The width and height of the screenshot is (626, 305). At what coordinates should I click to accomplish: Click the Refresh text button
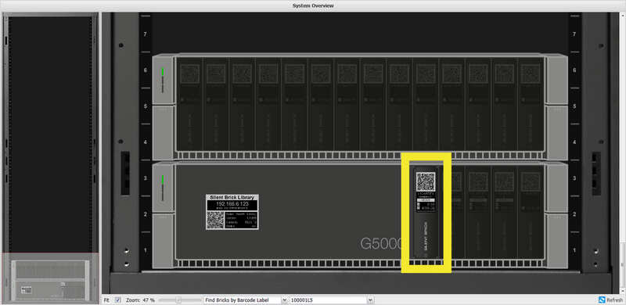point(614,300)
